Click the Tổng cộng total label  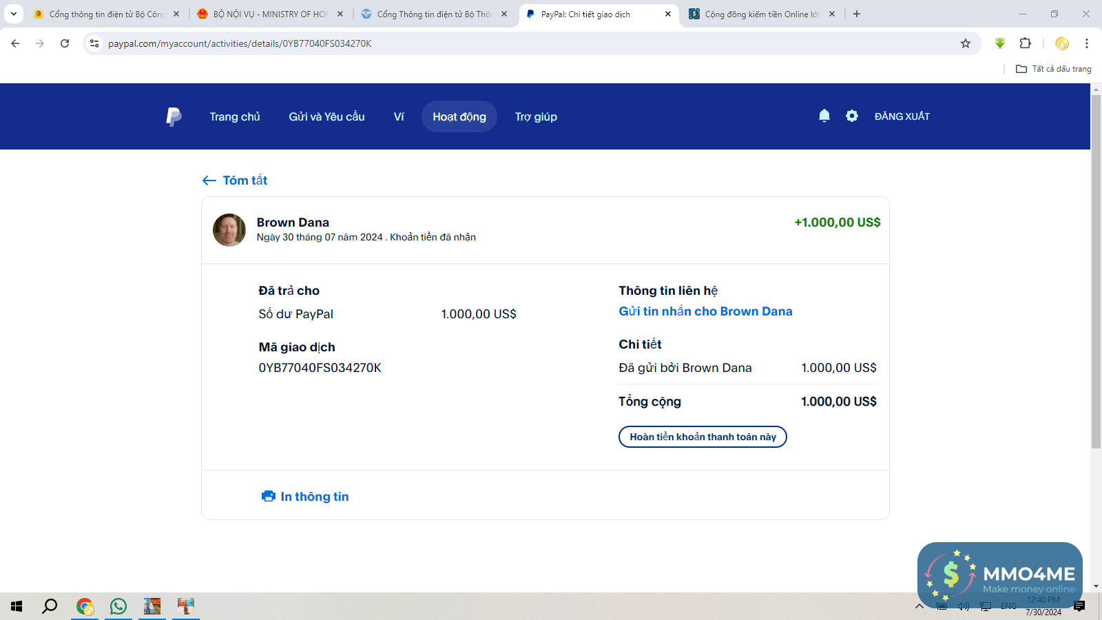point(649,402)
